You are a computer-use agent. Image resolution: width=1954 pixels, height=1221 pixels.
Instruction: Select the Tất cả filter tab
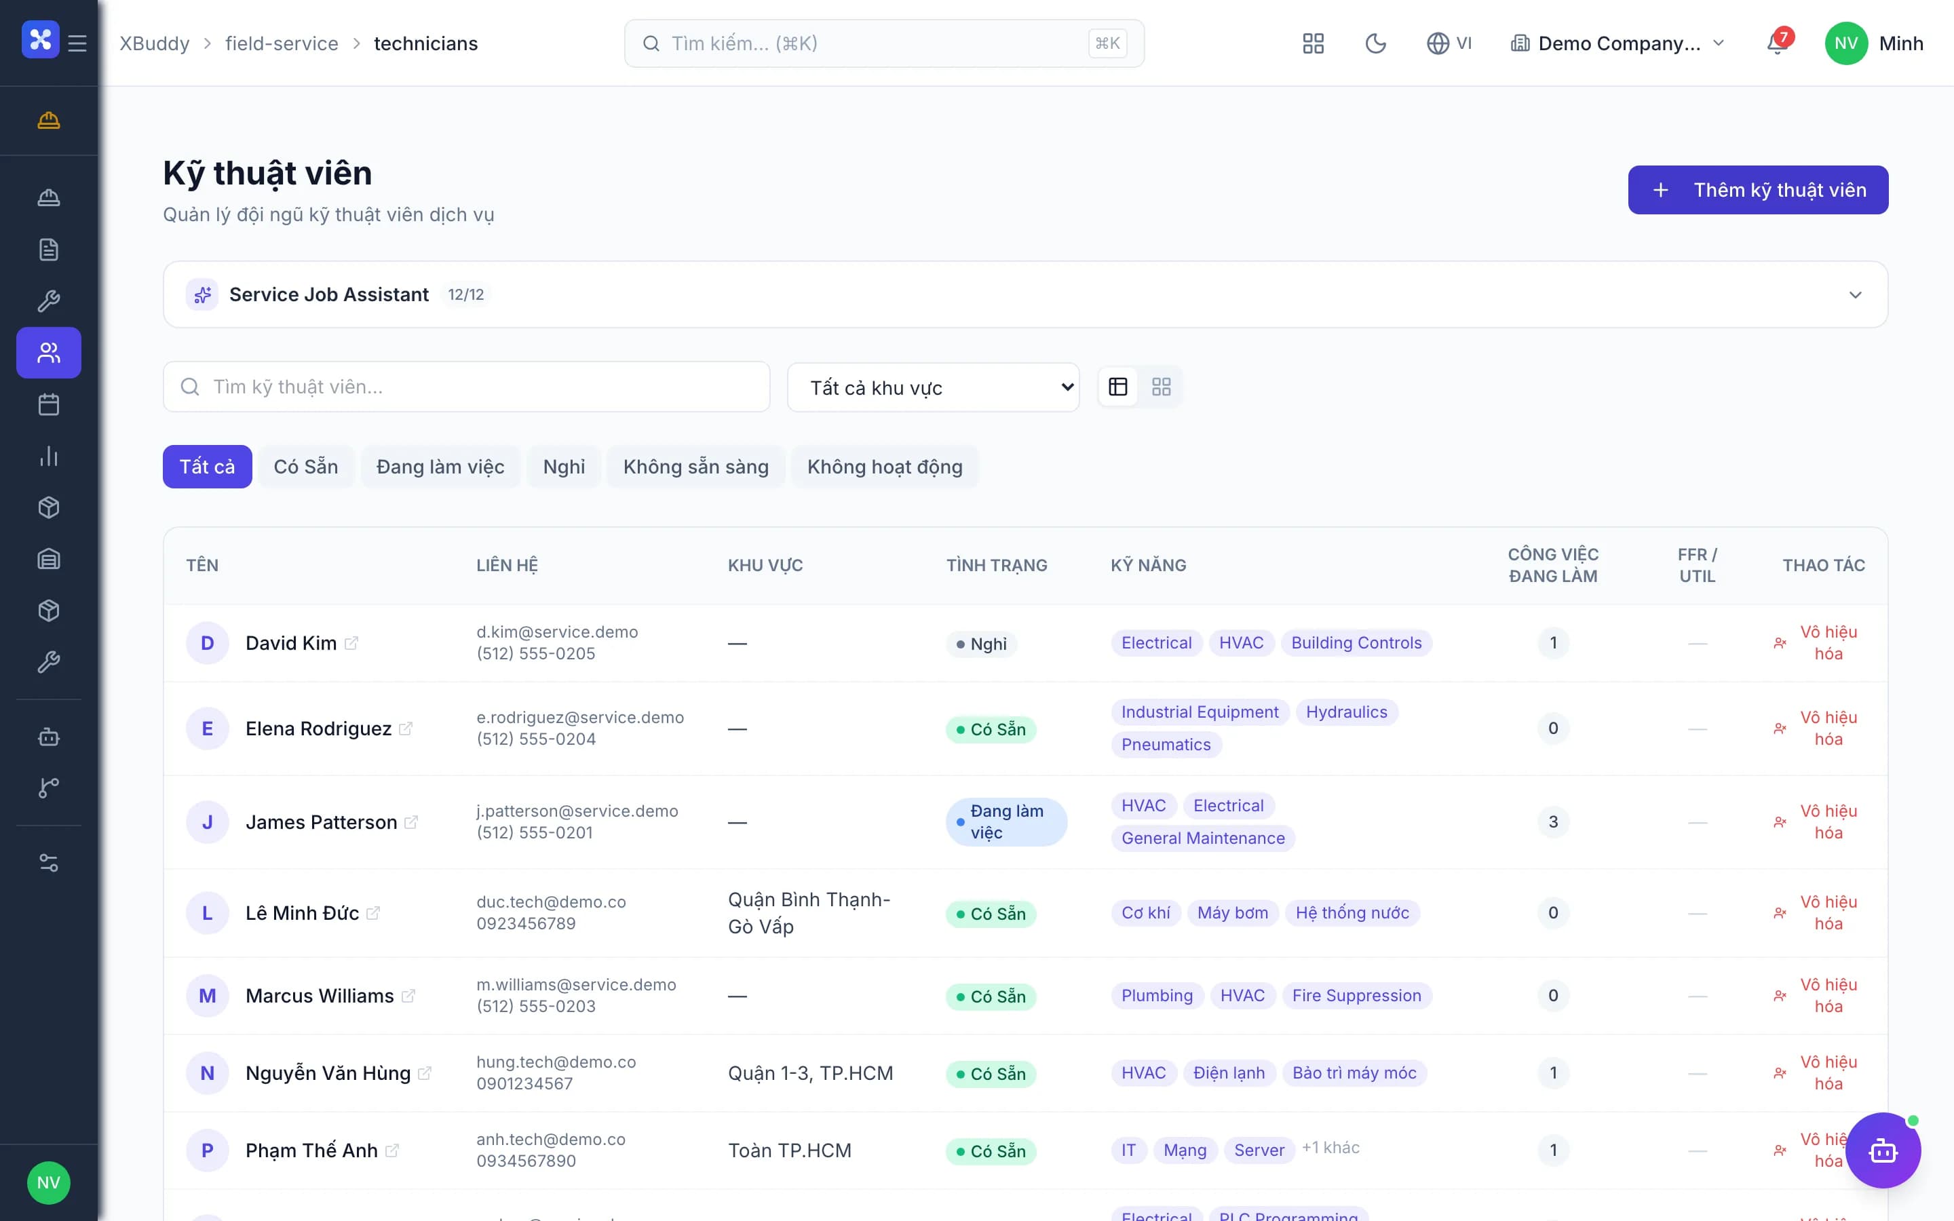(x=208, y=467)
